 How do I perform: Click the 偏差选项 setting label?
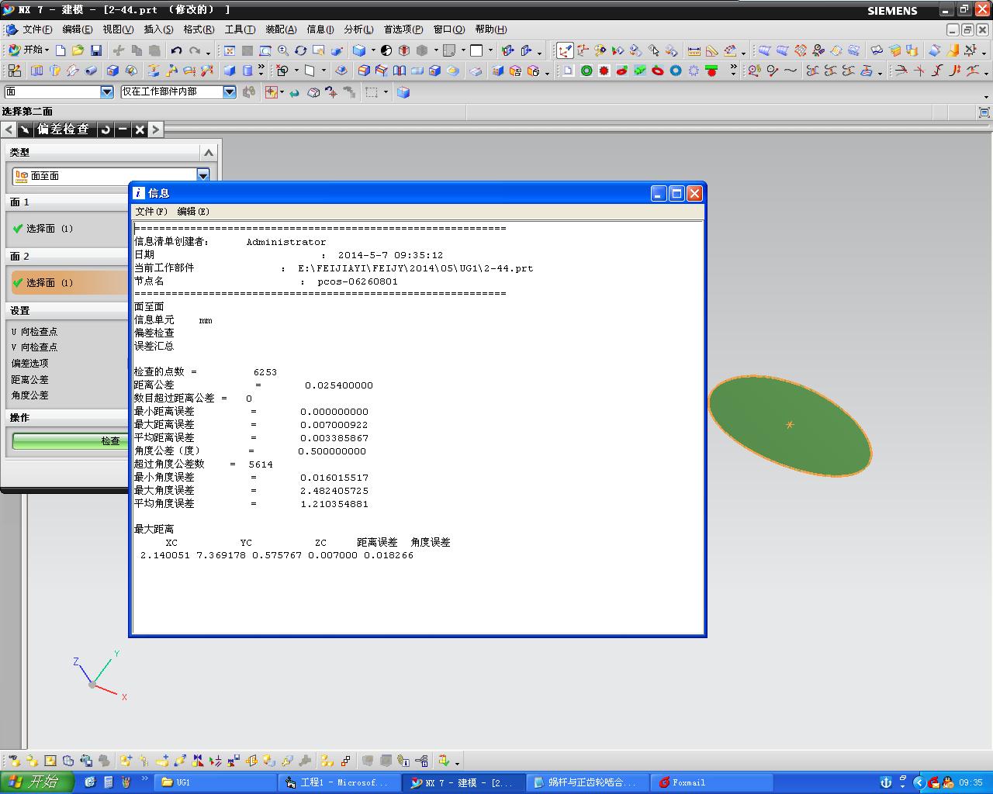click(30, 363)
